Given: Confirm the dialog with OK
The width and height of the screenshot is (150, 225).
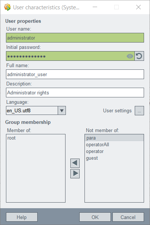Looking at the screenshot, I should click(95, 217).
